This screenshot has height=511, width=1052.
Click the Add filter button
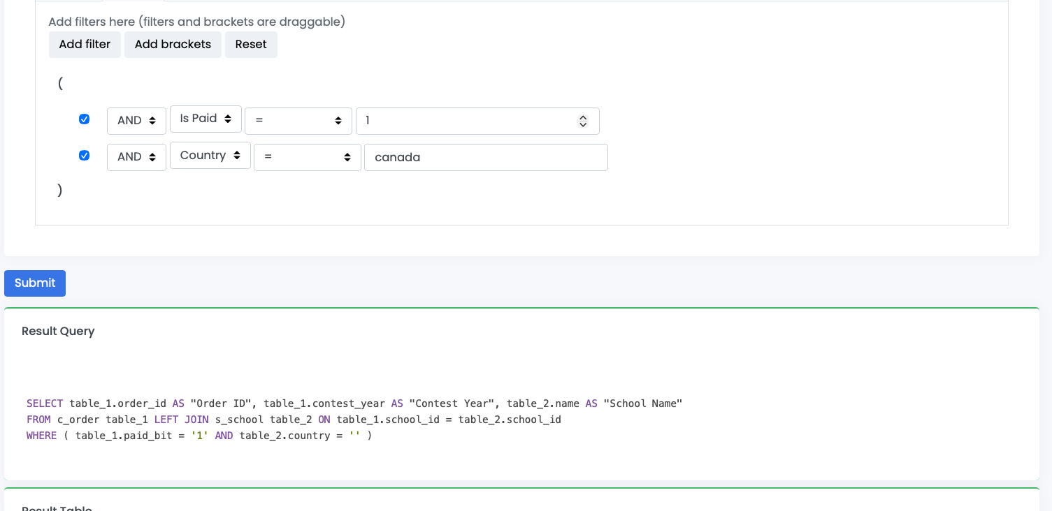(x=85, y=45)
